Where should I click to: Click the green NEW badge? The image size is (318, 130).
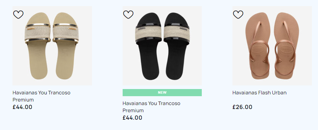[162, 93]
